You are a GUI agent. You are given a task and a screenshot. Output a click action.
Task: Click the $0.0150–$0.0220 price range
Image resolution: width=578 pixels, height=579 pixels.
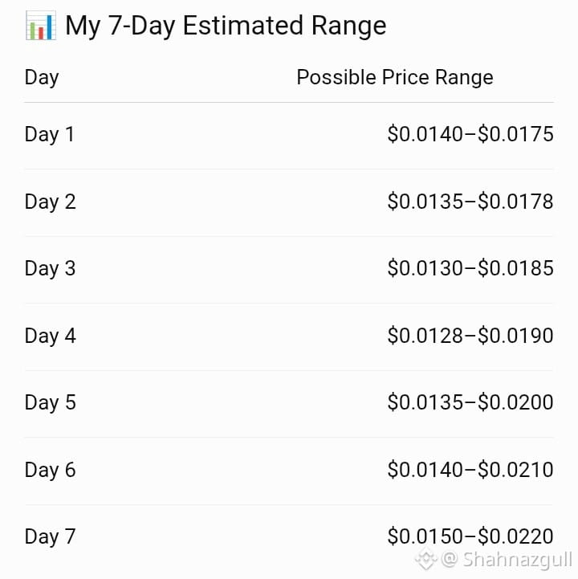(x=470, y=536)
